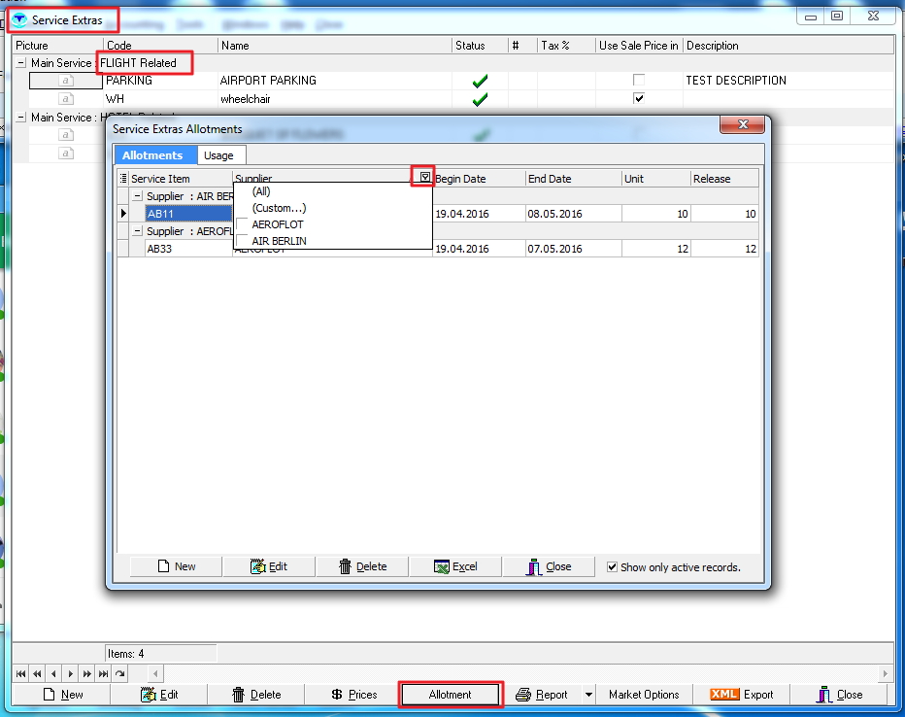Click Edit in the Allotments dialog
Image resolution: width=905 pixels, height=717 pixels.
268,566
